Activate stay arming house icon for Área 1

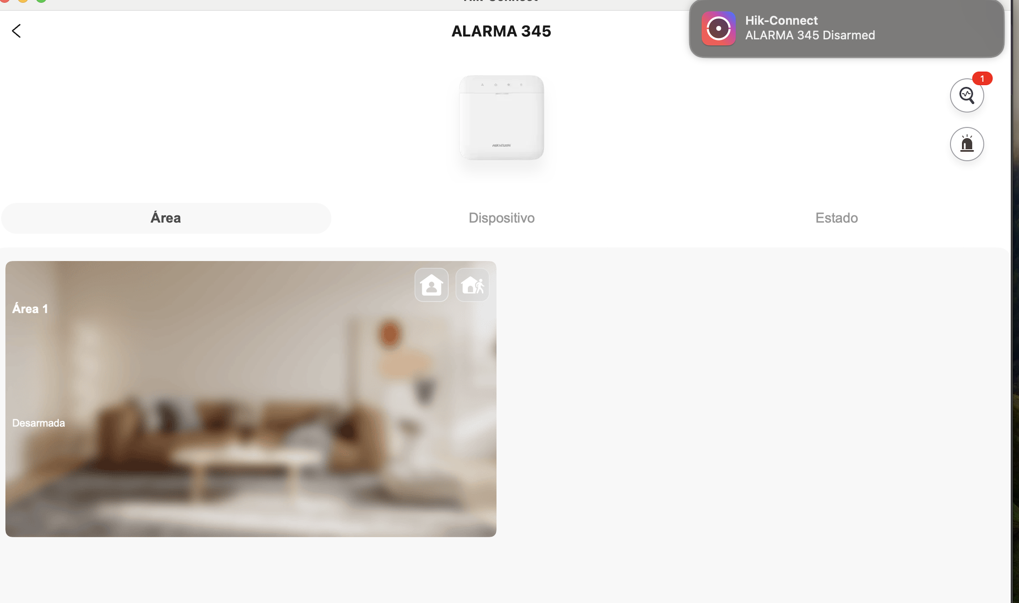coord(431,285)
